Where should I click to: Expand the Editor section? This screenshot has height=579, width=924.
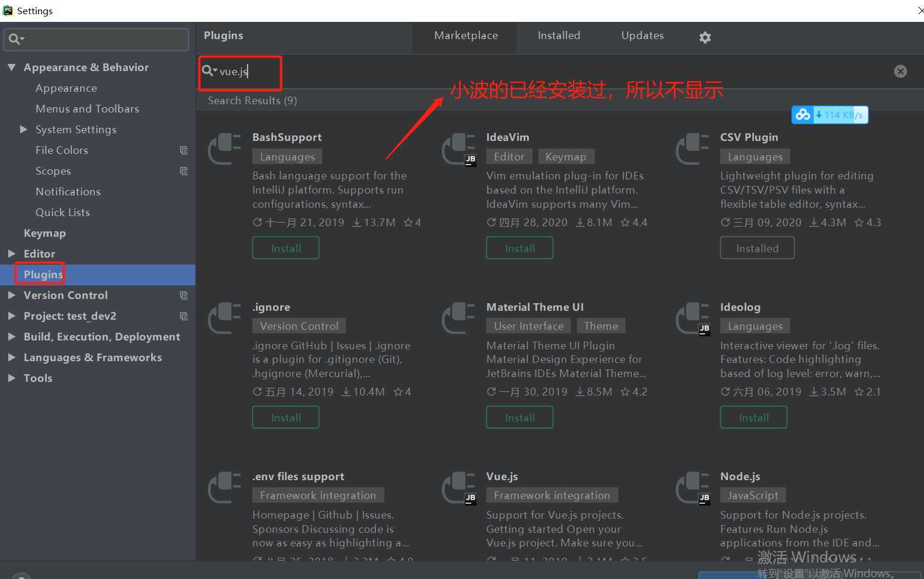coord(11,253)
